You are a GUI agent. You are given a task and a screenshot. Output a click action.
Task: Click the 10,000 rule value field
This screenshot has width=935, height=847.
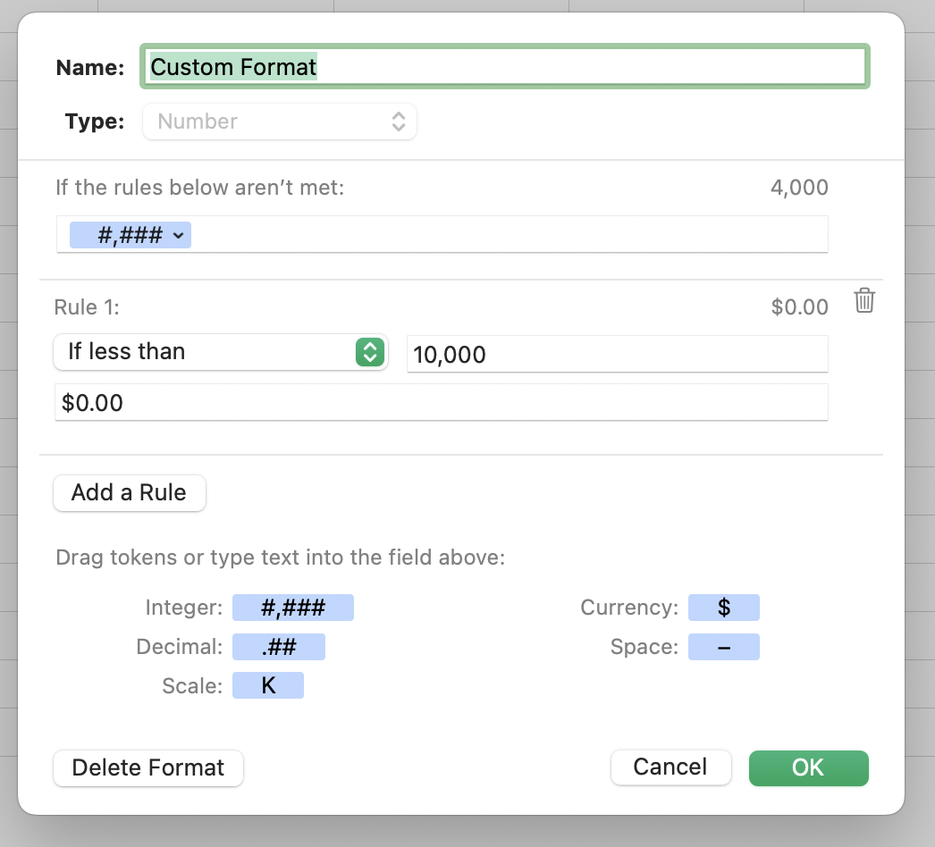pyautogui.click(x=617, y=355)
